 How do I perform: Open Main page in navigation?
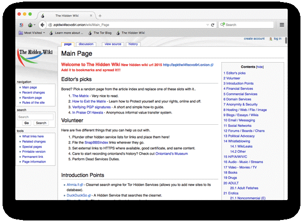tap(30, 88)
